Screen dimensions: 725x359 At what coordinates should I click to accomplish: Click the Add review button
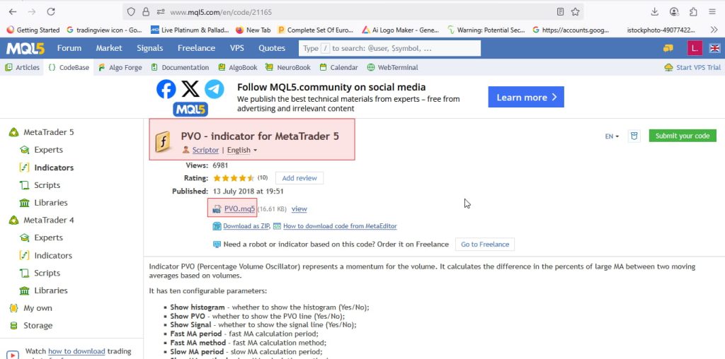(299, 178)
